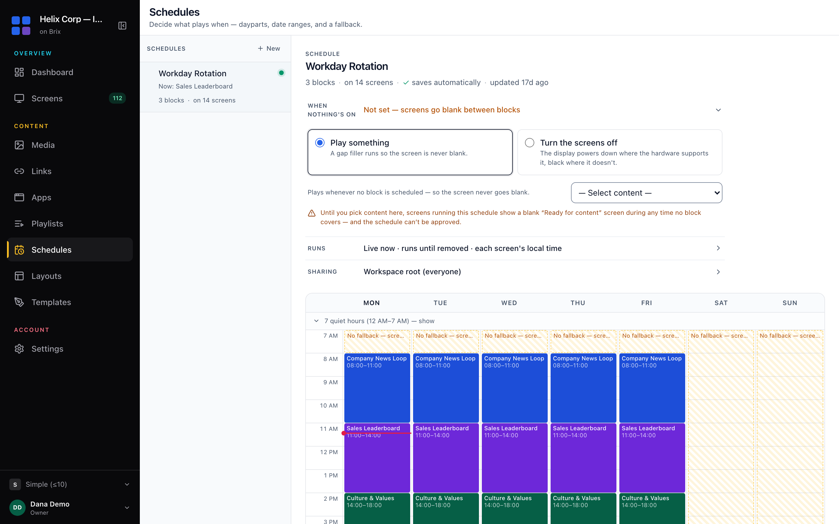The width and height of the screenshot is (839, 524).
Task: Open Monday's Culture & Values block
Action: [377, 508]
